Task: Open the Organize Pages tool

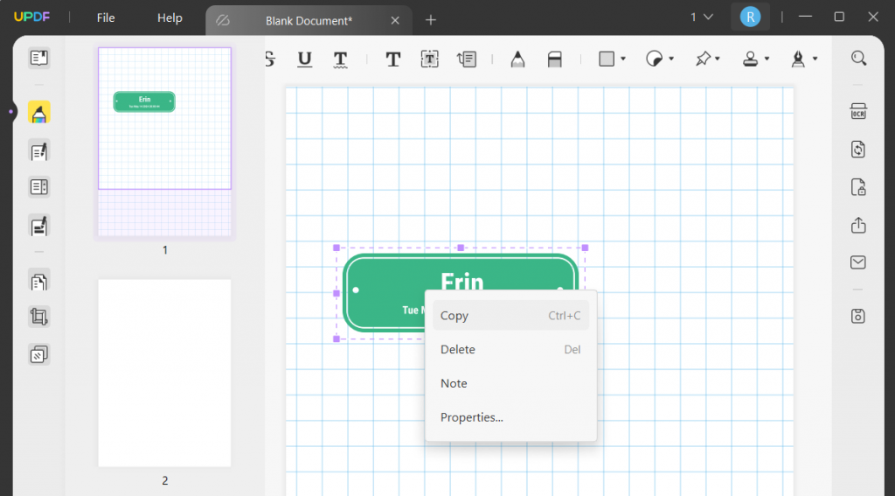Action: click(38, 282)
